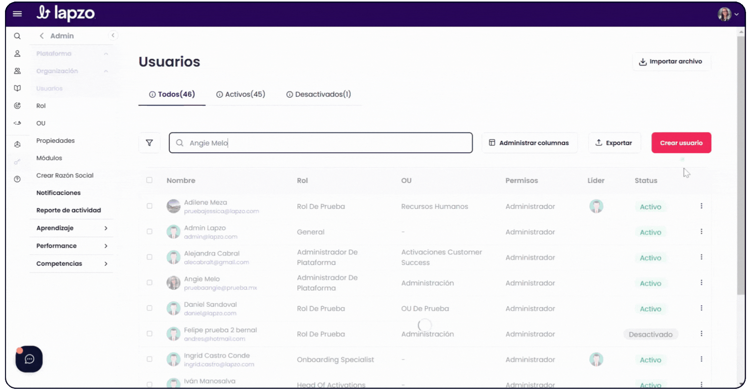Screen dimensions: 751x390
Task: Select the target/goals icon in sidebar
Action: 17,105
